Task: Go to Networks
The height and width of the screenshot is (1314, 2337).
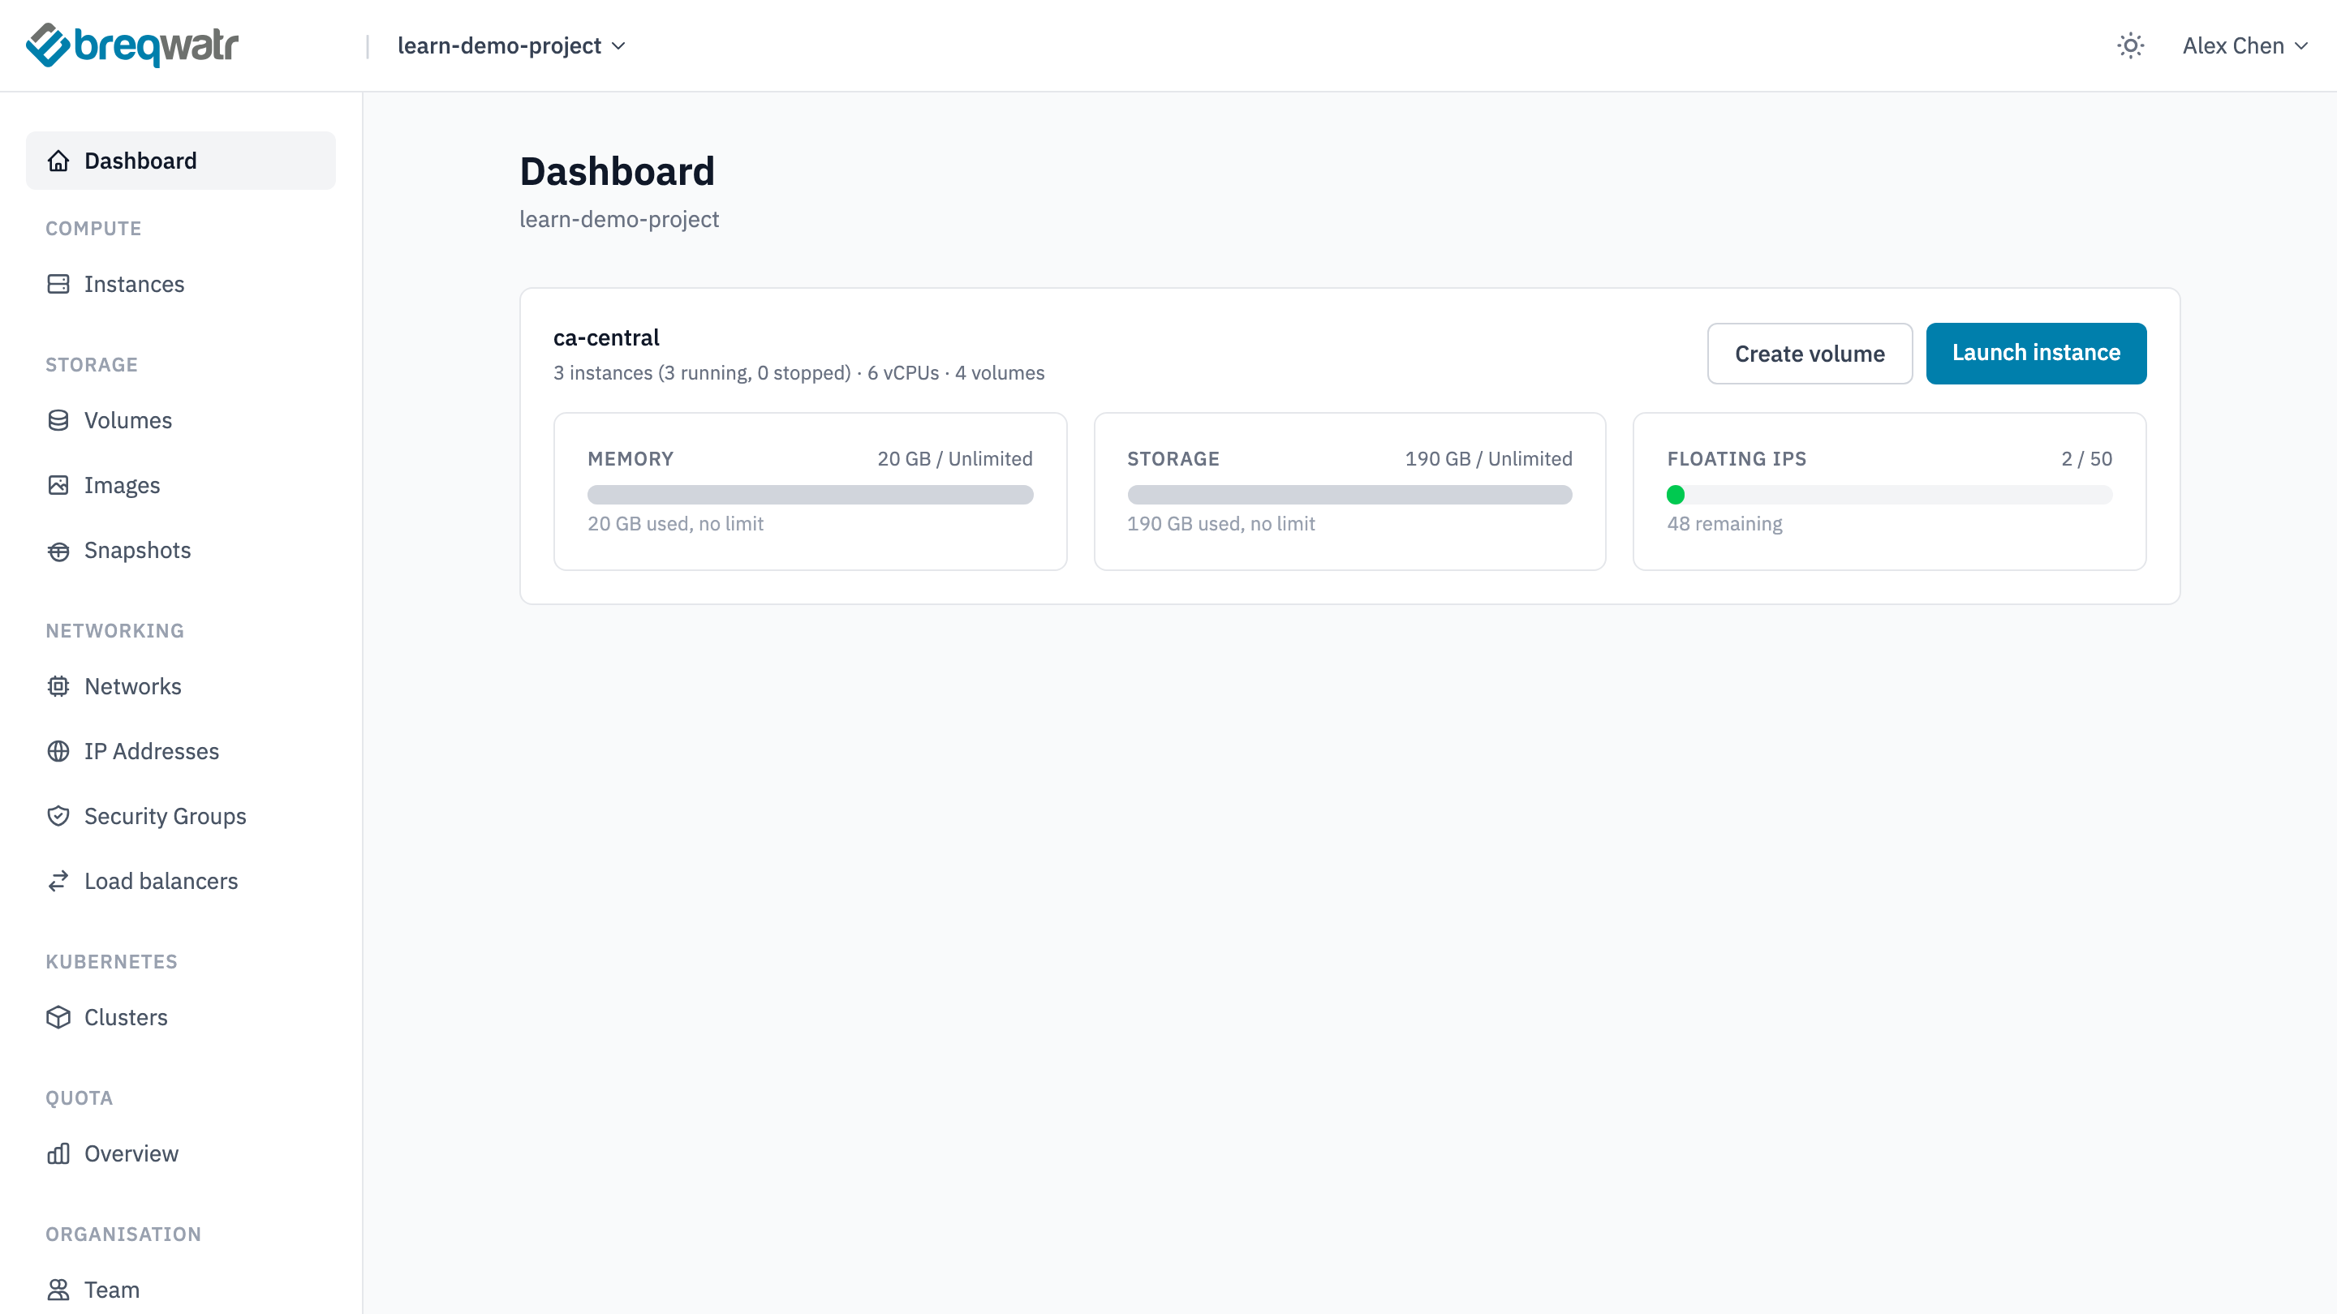Action: (180, 686)
